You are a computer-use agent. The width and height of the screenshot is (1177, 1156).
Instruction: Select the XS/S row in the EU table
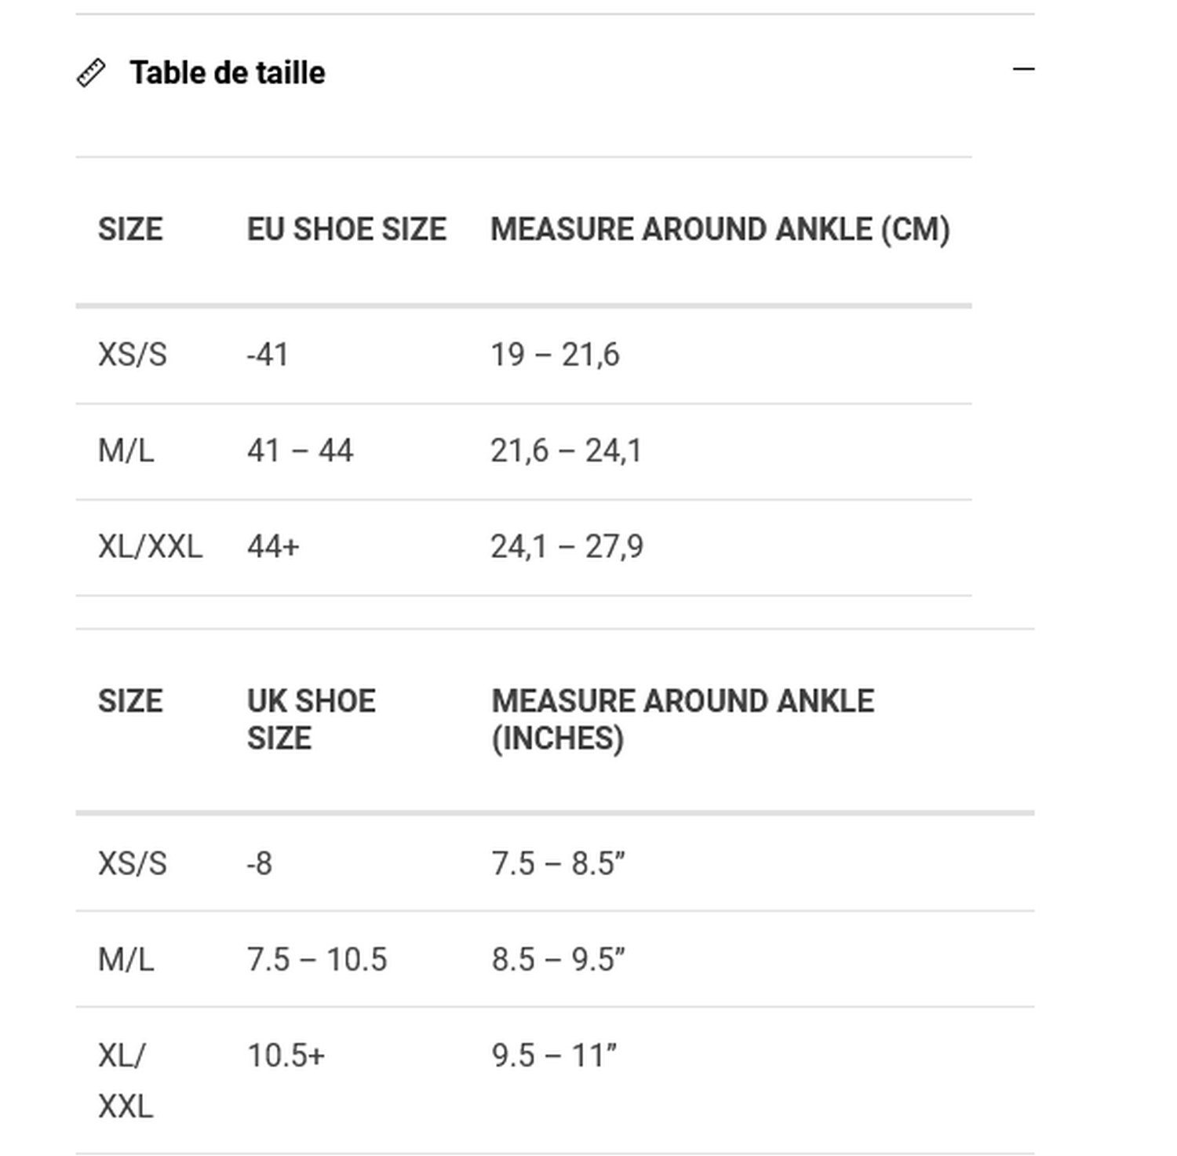[x=523, y=356]
